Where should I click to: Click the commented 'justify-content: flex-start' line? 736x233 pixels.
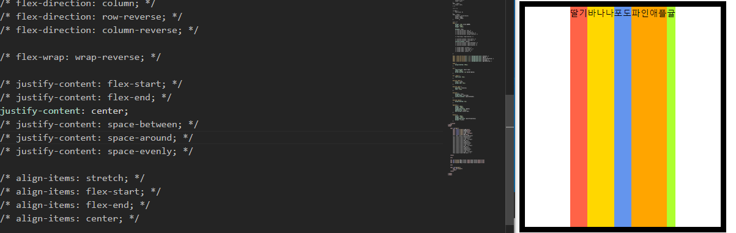point(91,84)
